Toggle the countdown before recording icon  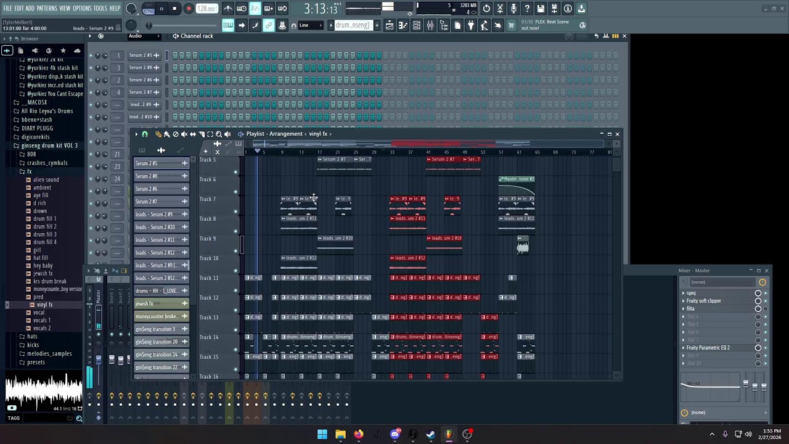tap(255, 9)
